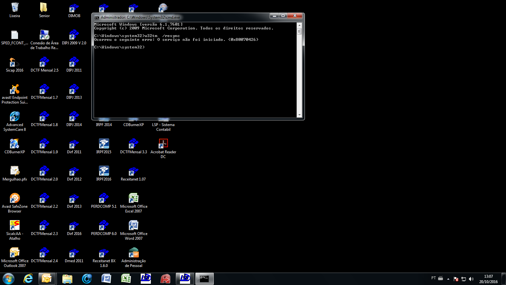Image resolution: width=506 pixels, height=285 pixels.
Task: Select the DCTFMensal 2.4 shortcut
Action: [44, 255]
